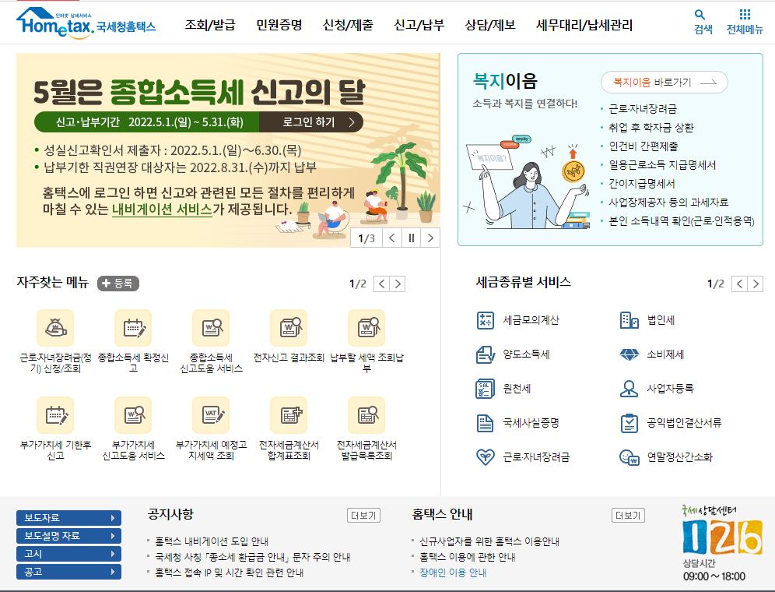Go to next page of 자주찾는 메뉴

pos(397,284)
